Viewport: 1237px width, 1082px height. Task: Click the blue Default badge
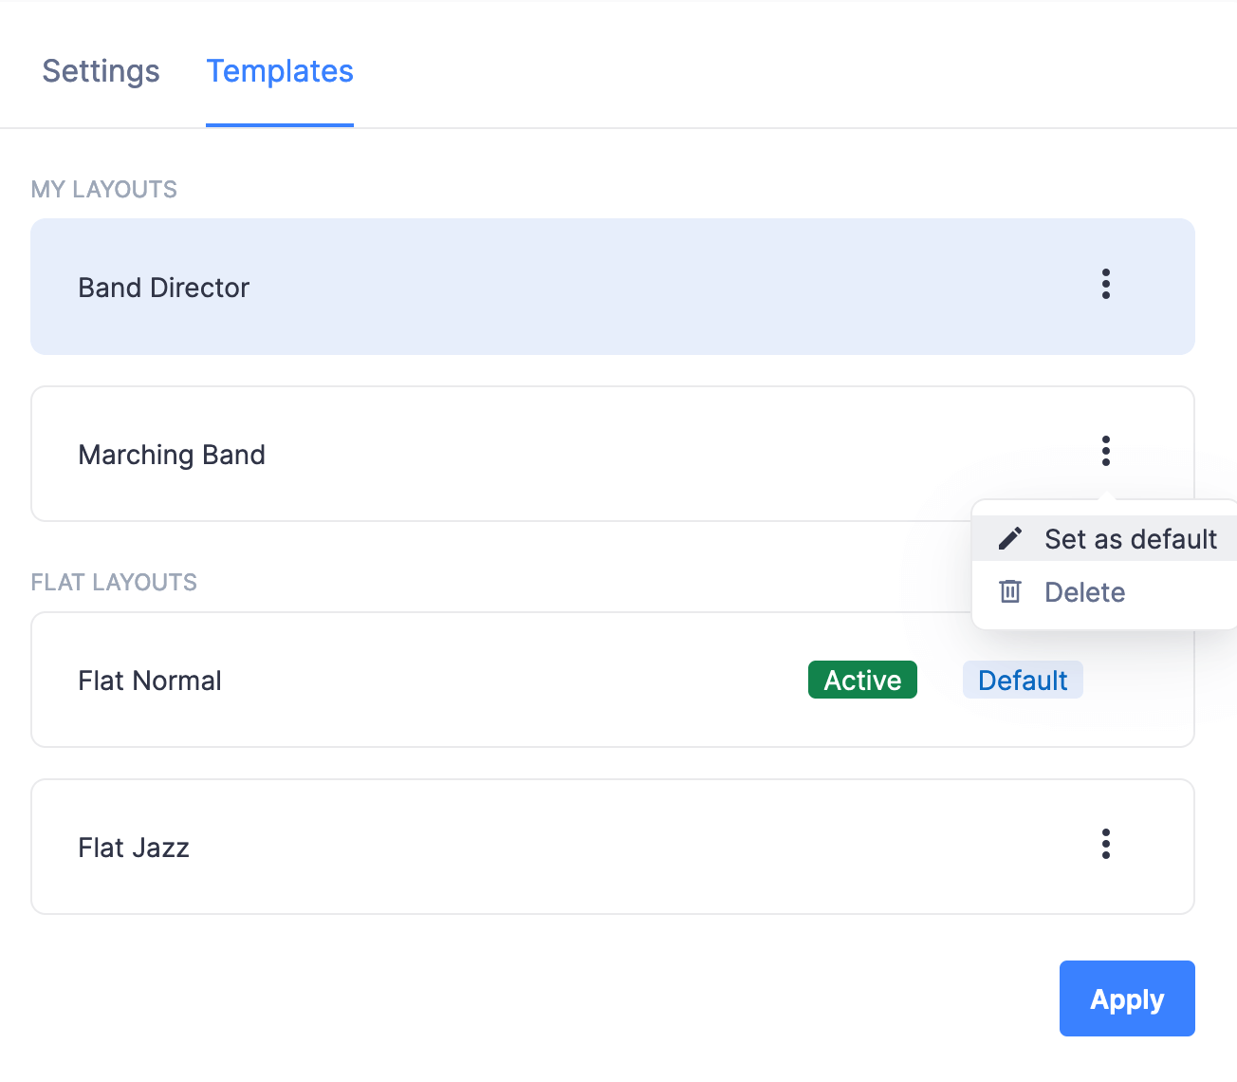pos(1023,680)
